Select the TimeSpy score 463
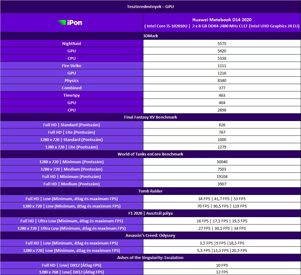This screenshot has height=275, width=301. click(x=222, y=95)
